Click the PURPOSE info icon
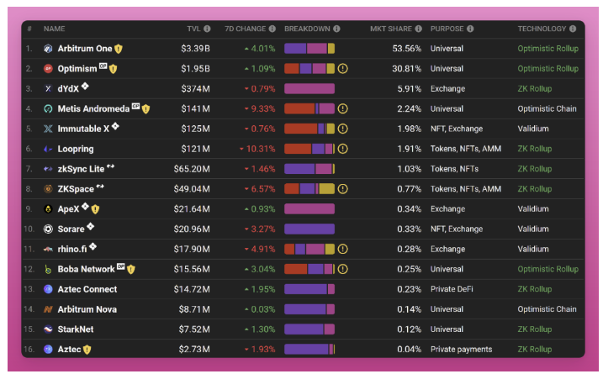The width and height of the screenshot is (603, 374). click(x=470, y=29)
